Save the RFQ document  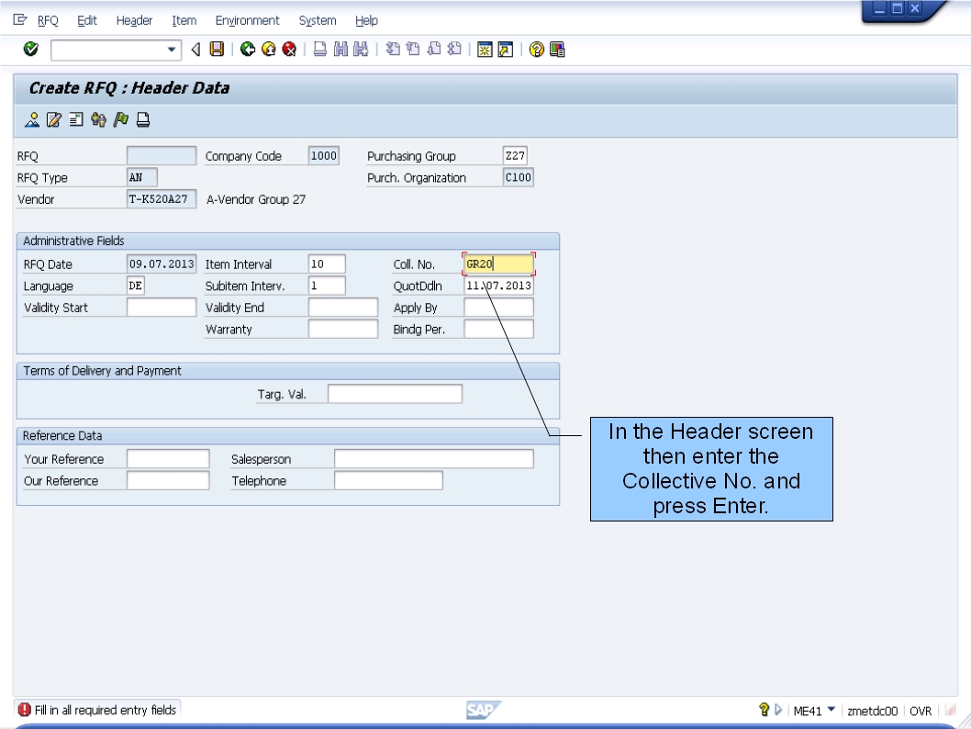coord(217,49)
